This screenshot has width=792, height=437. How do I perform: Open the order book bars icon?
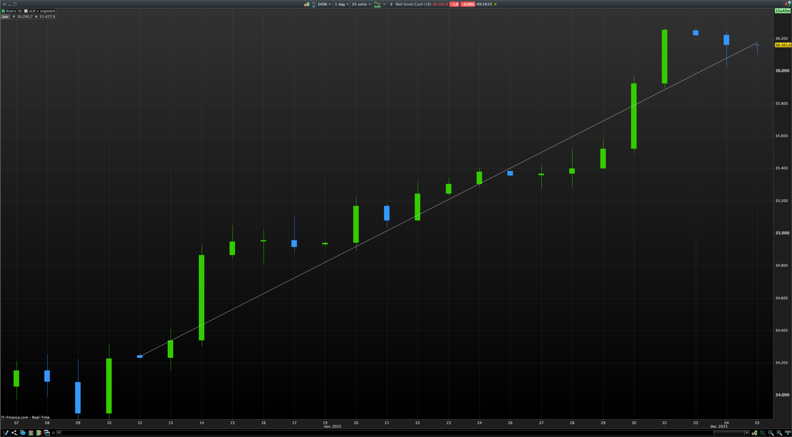39,433
